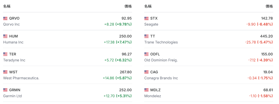
Task: Click the flag icon beside ODFL
Action: [x=146, y=54]
